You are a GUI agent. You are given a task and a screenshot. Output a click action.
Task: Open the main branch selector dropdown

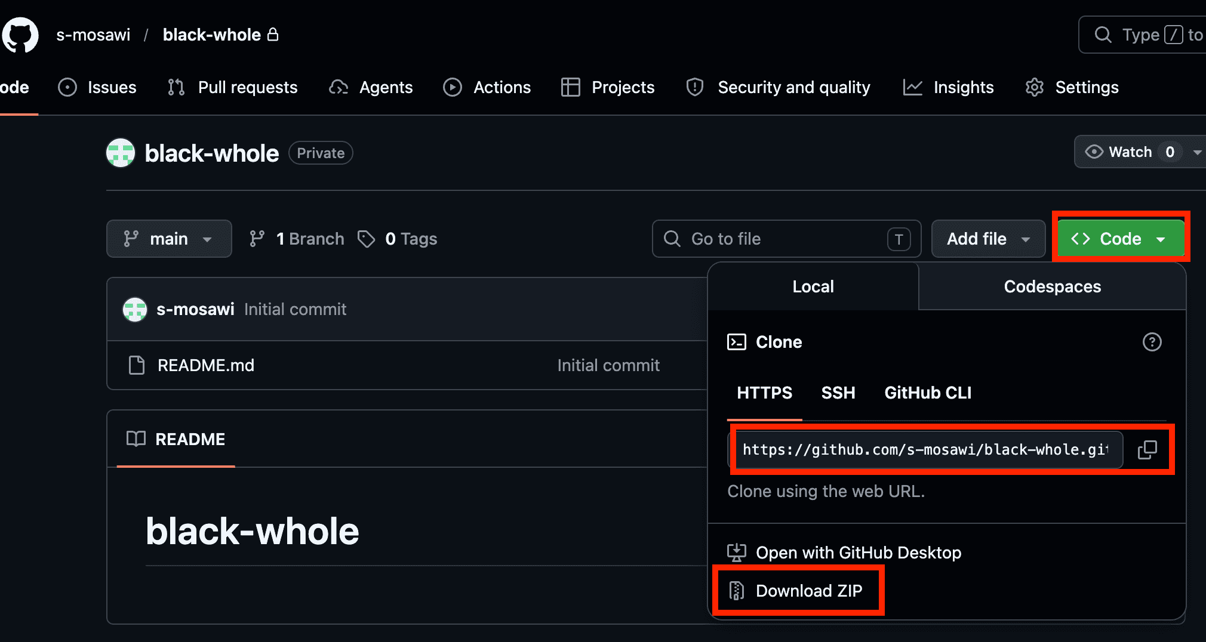click(169, 239)
